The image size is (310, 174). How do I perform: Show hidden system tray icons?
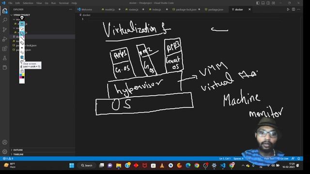243,165
